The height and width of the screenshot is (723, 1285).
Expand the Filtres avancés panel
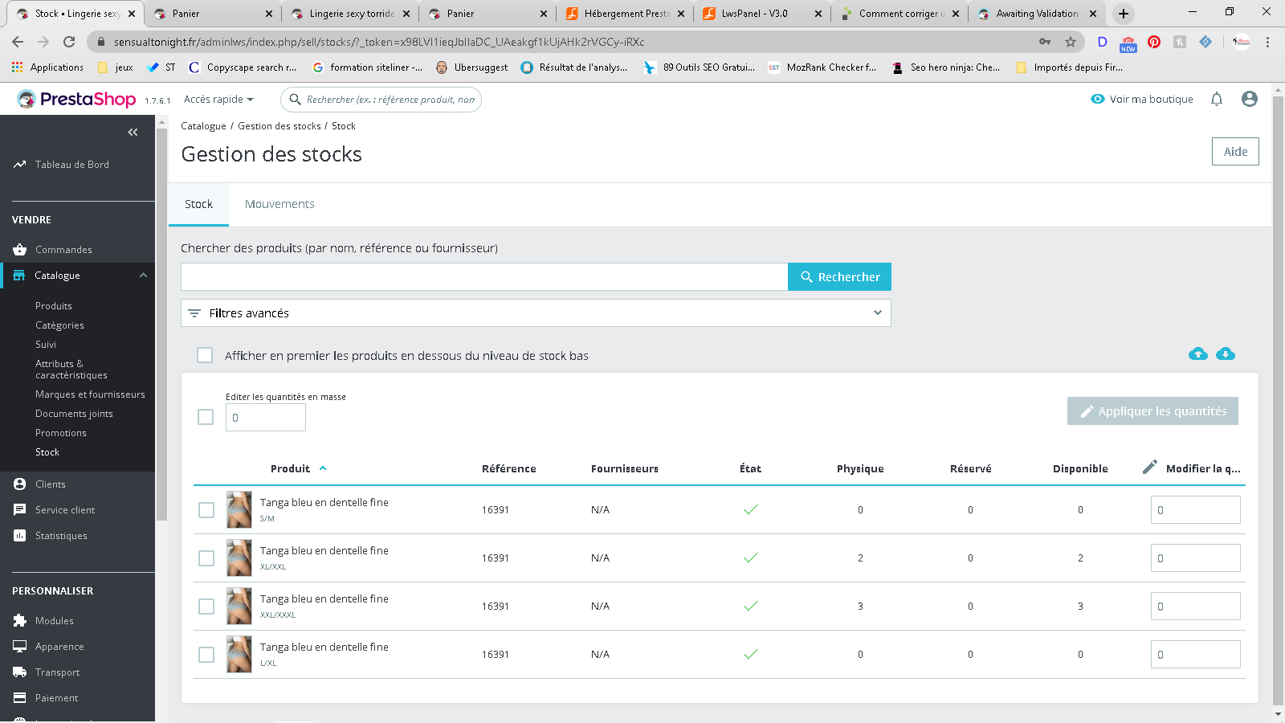(x=536, y=313)
